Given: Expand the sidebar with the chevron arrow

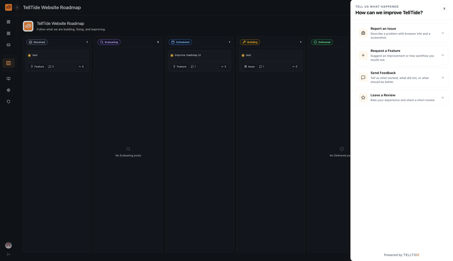Looking at the screenshot, I should coord(17,7).
